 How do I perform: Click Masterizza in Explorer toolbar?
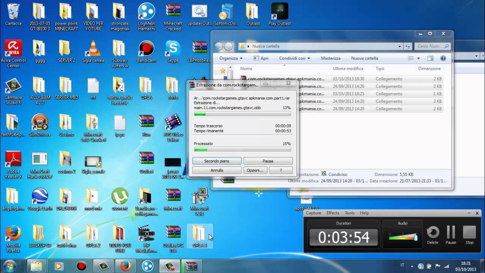tap(330, 58)
